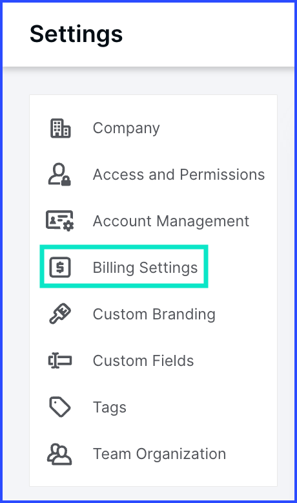Click the dollar sign Billing icon
Viewport: 297px width, 503px height.
60,267
